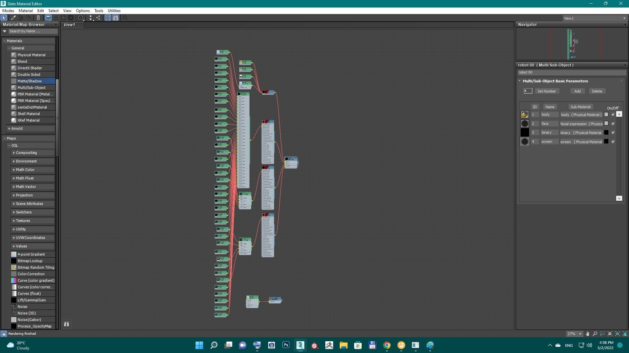
Task: Click the Select Tool arrow icon
Action: click(4, 18)
